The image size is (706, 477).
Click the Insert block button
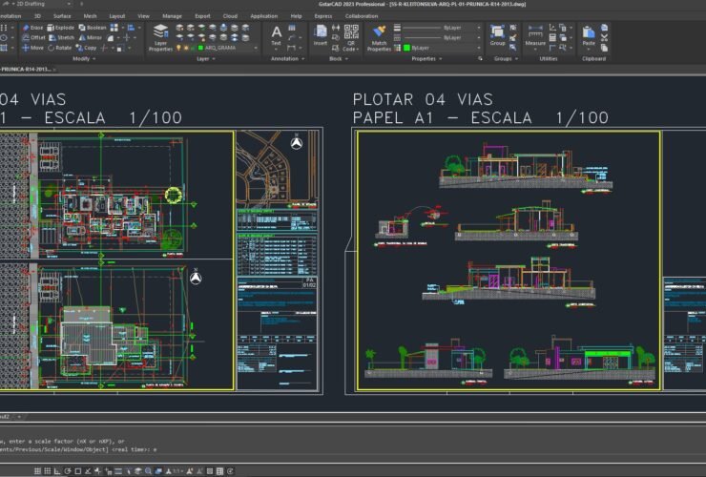321,36
